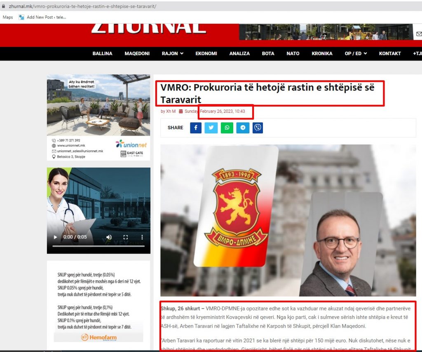Go to the EKONOMI section

[206, 54]
